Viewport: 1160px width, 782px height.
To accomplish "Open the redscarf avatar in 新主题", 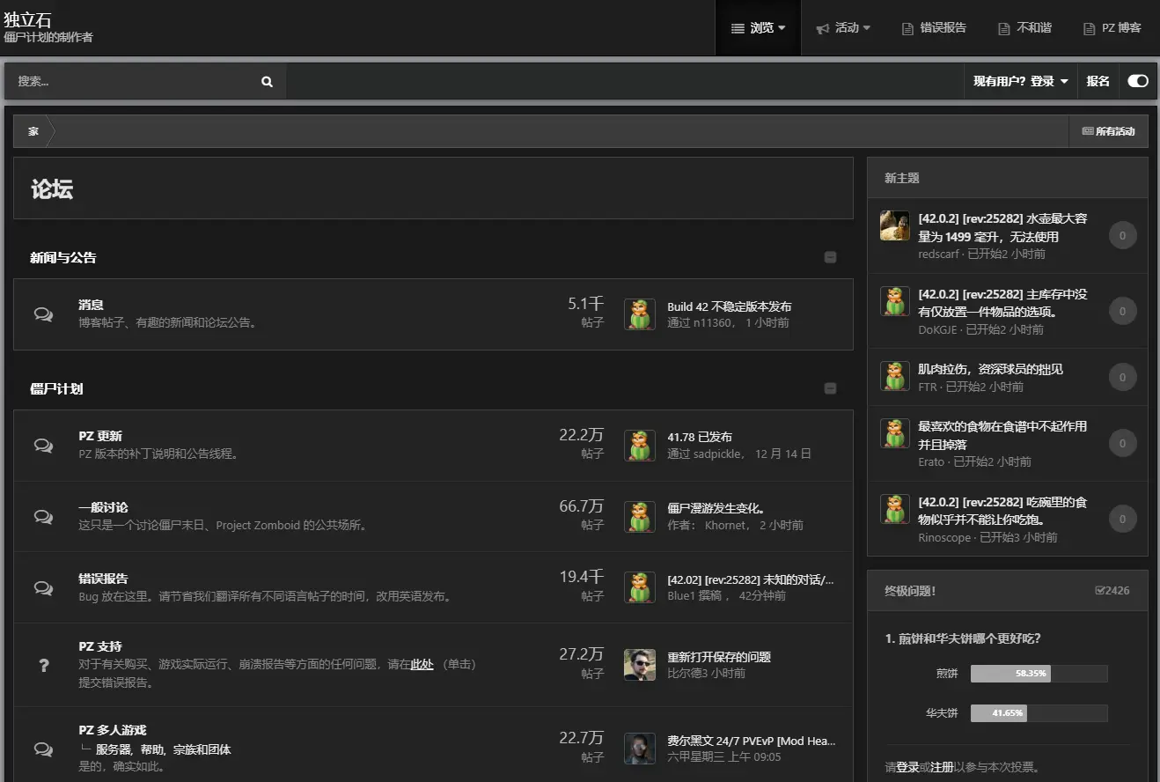I will [894, 226].
